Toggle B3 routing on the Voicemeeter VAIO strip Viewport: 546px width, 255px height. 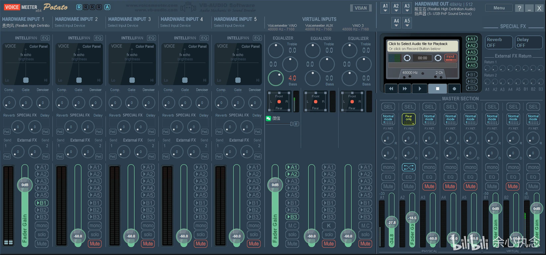pyautogui.click(x=292, y=217)
